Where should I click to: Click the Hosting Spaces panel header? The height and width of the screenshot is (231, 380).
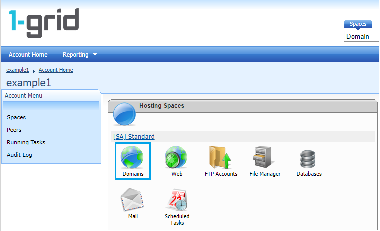click(x=243, y=106)
